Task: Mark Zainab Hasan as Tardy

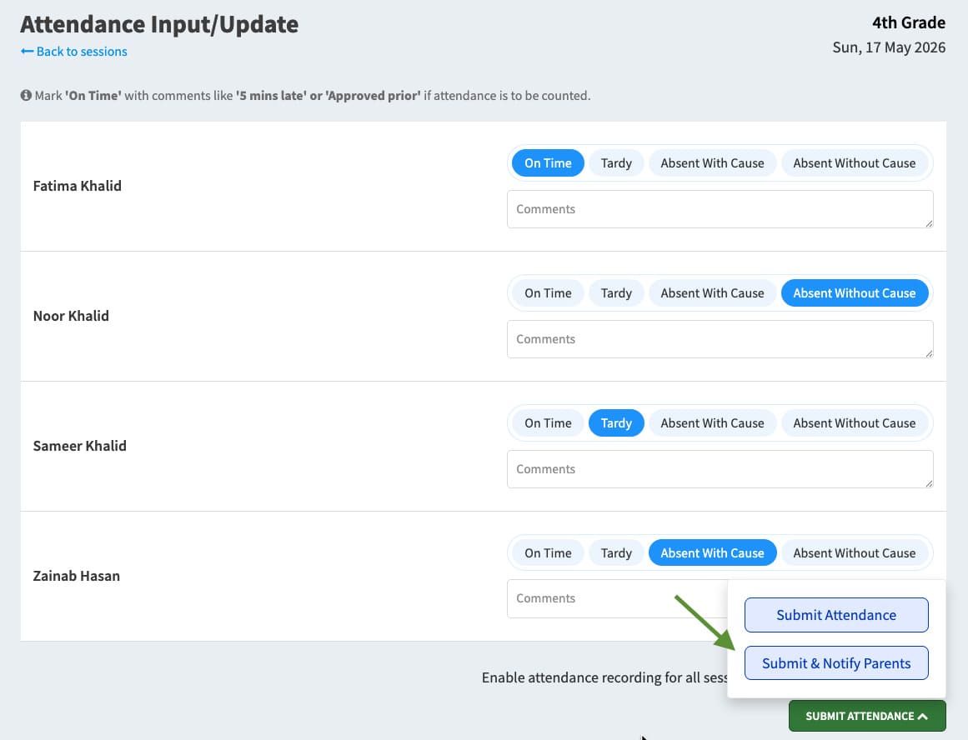Action: [x=616, y=553]
